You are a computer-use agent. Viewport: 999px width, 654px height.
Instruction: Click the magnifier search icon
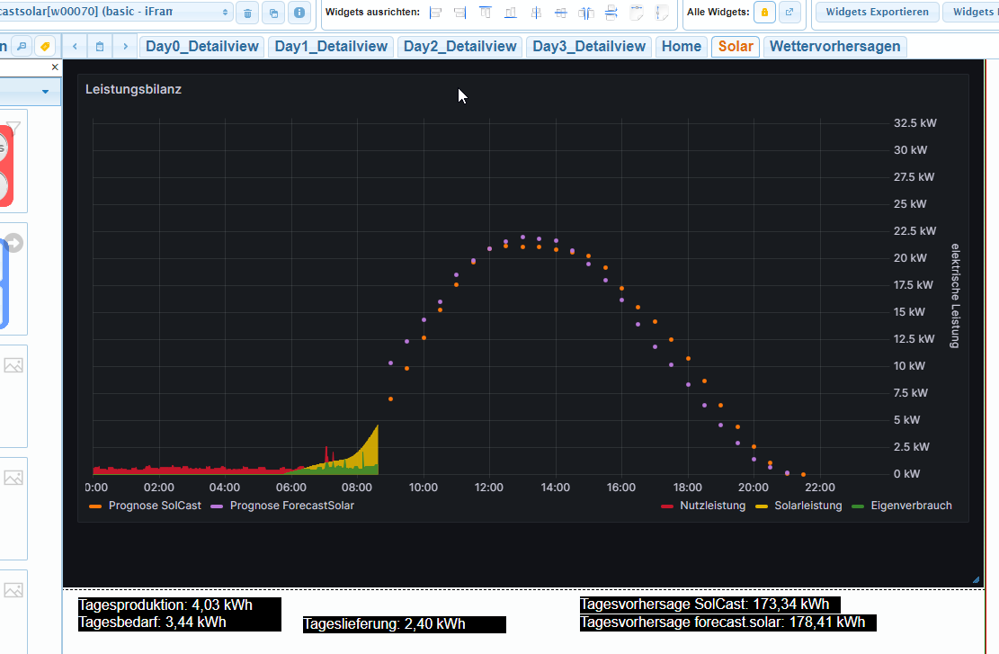click(22, 47)
